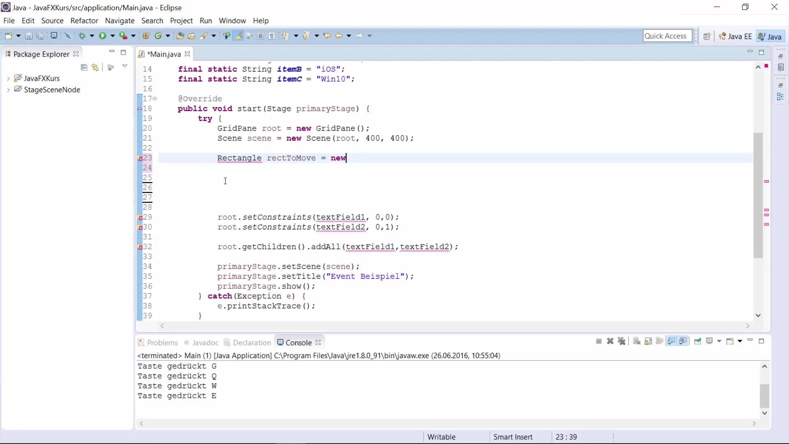Screen dimensions: 789x444
Task: Toggle Show Whitespace Characters pilcrow icon
Action: coord(272,36)
